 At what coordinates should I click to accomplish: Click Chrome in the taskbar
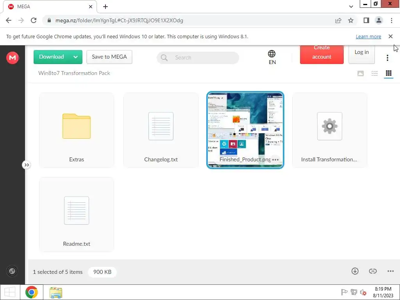click(x=32, y=292)
